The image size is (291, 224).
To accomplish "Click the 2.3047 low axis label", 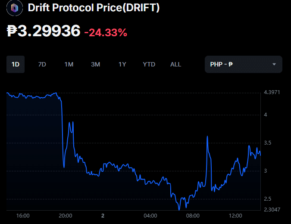I will coord(272,209).
